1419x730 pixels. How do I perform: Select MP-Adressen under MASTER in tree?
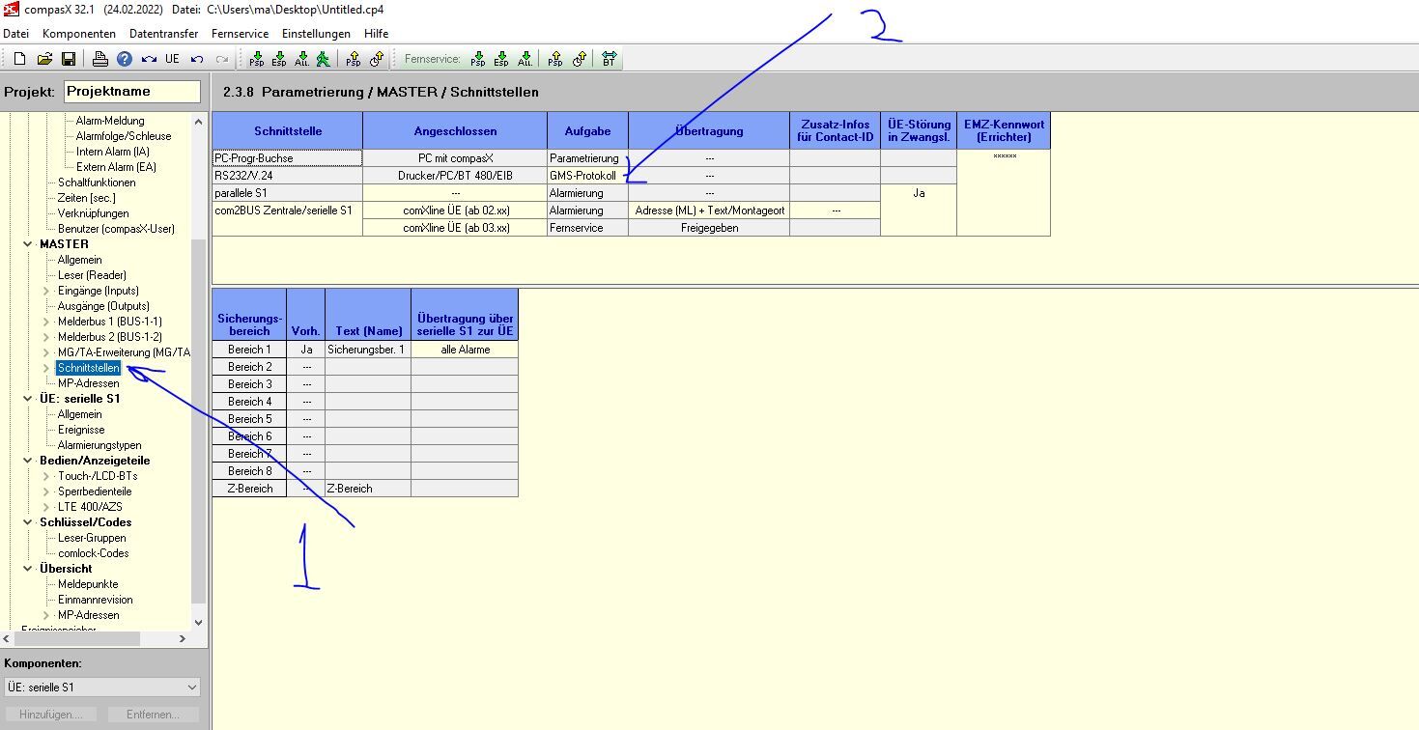[89, 383]
